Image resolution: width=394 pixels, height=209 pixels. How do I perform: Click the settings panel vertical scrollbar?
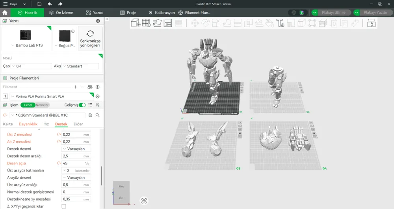pos(102,176)
